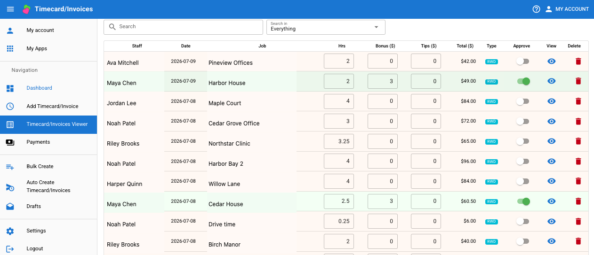Delete Noah Patel Harbor Bay 2 row

click(x=578, y=162)
